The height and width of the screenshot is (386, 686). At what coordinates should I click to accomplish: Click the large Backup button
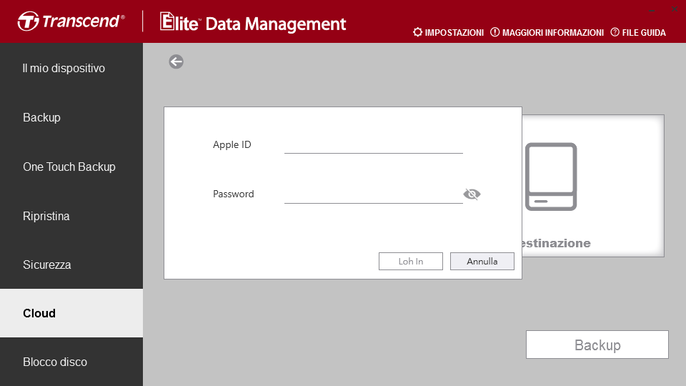click(x=597, y=345)
